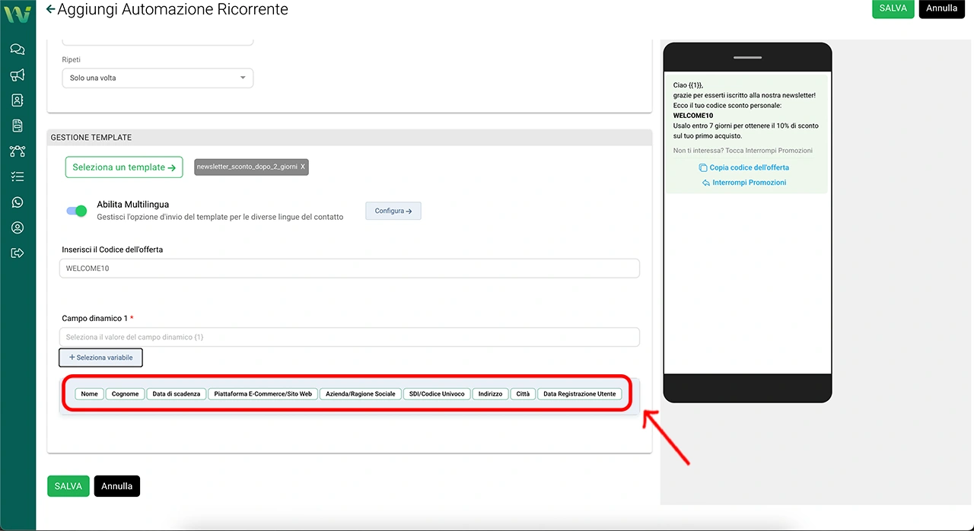Open the user profile sidebar icon
Viewport: 974px width, 531px height.
[18, 227]
